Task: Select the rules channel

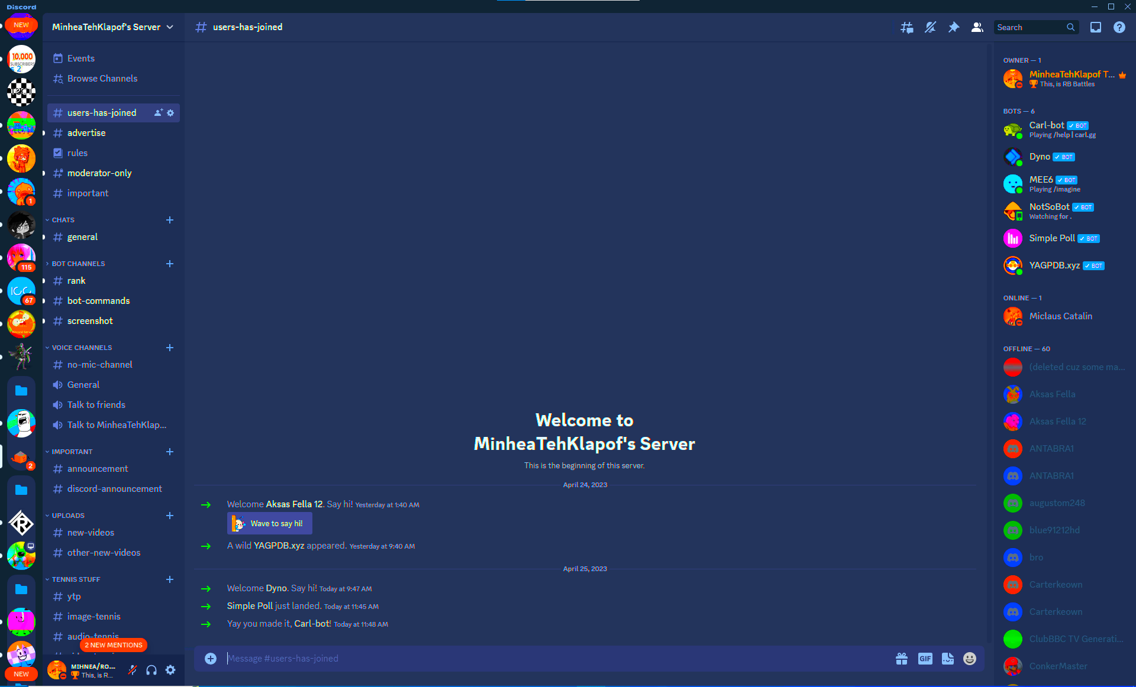Action: click(x=114, y=153)
